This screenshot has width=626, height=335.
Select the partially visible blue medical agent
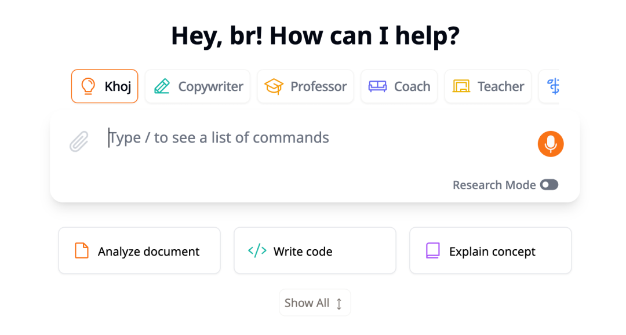coord(549,86)
